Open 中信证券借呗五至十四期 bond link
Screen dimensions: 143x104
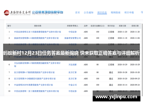tap(37, 32)
